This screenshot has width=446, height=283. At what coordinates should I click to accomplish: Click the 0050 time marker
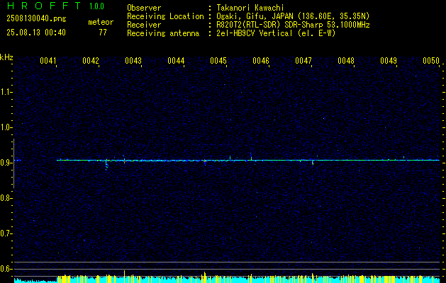[x=431, y=60]
